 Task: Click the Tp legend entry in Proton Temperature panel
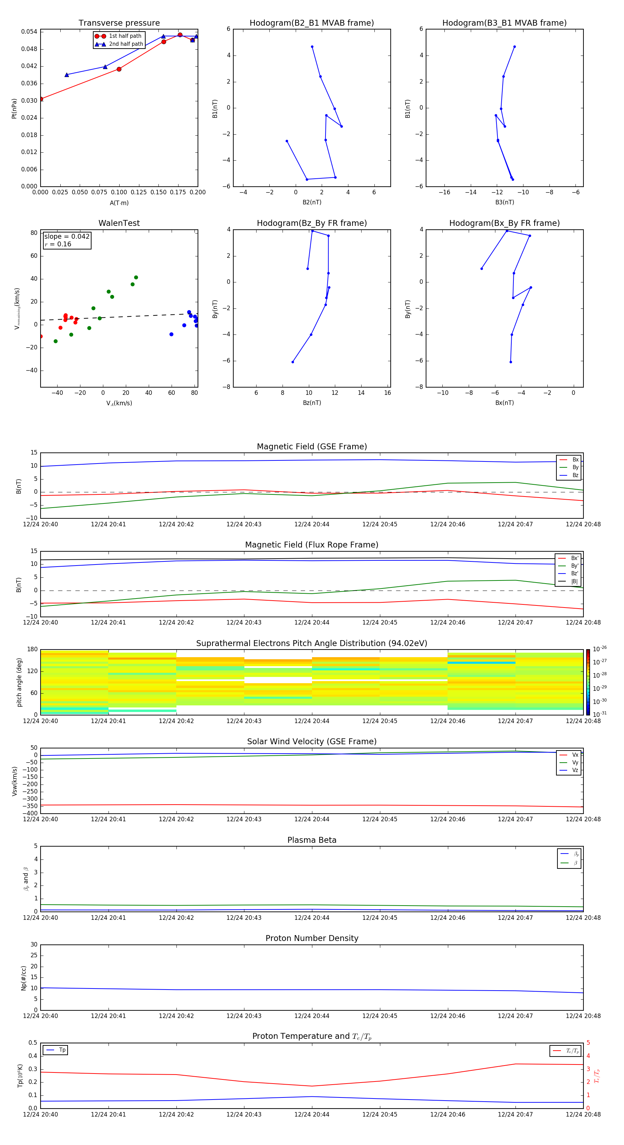(x=55, y=1050)
